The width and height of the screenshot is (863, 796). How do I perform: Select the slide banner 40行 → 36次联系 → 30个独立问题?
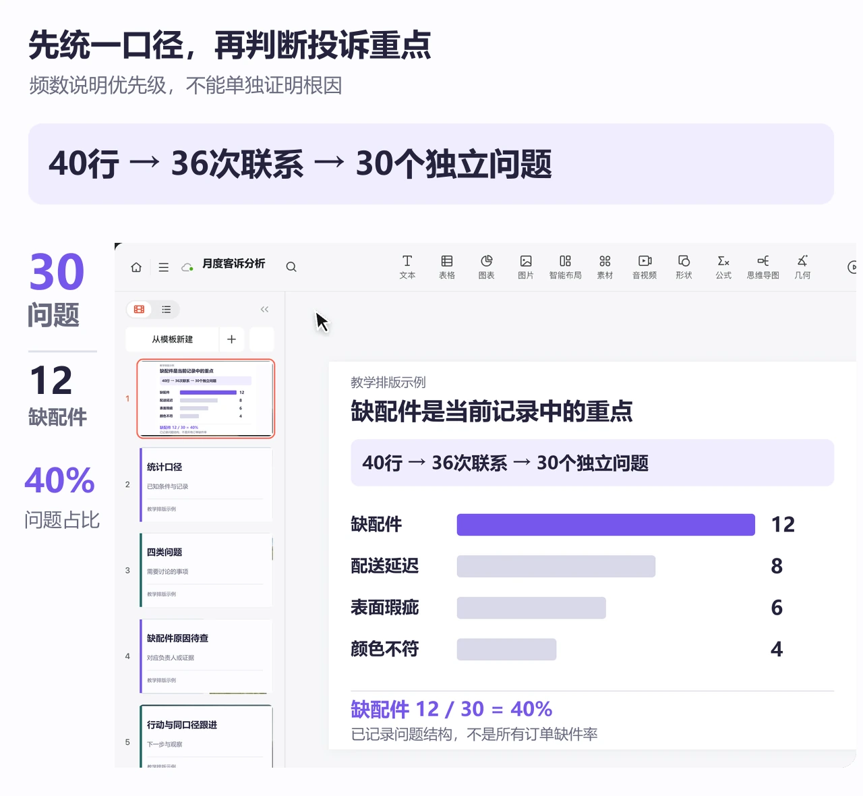click(x=592, y=463)
